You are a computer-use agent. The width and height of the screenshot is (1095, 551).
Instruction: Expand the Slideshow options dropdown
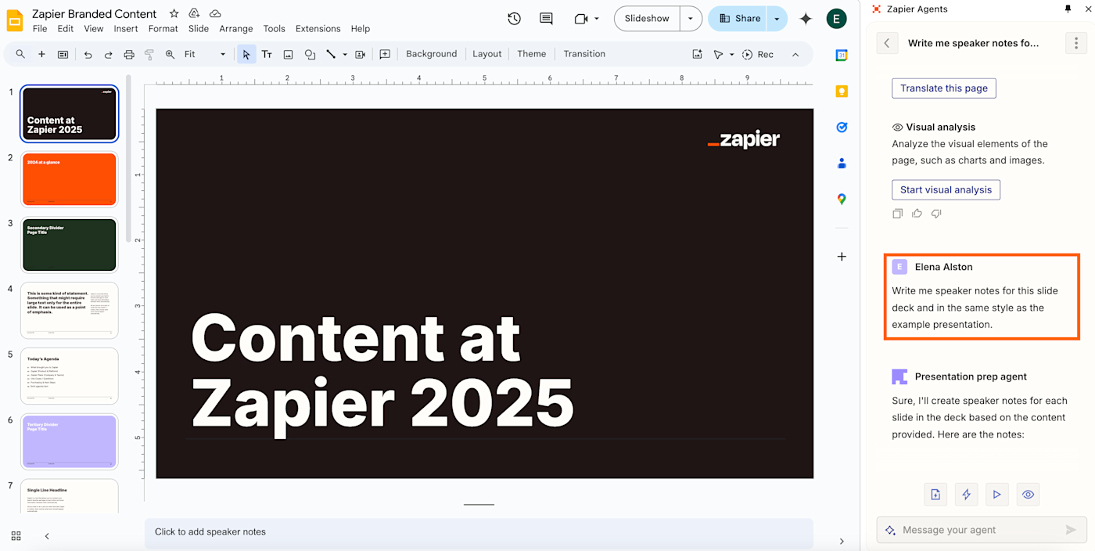(690, 19)
